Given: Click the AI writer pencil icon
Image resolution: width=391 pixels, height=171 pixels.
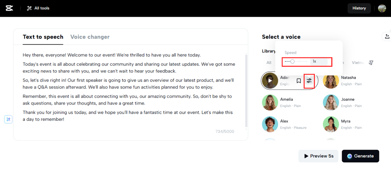Looking at the screenshot, I should point(8,119).
